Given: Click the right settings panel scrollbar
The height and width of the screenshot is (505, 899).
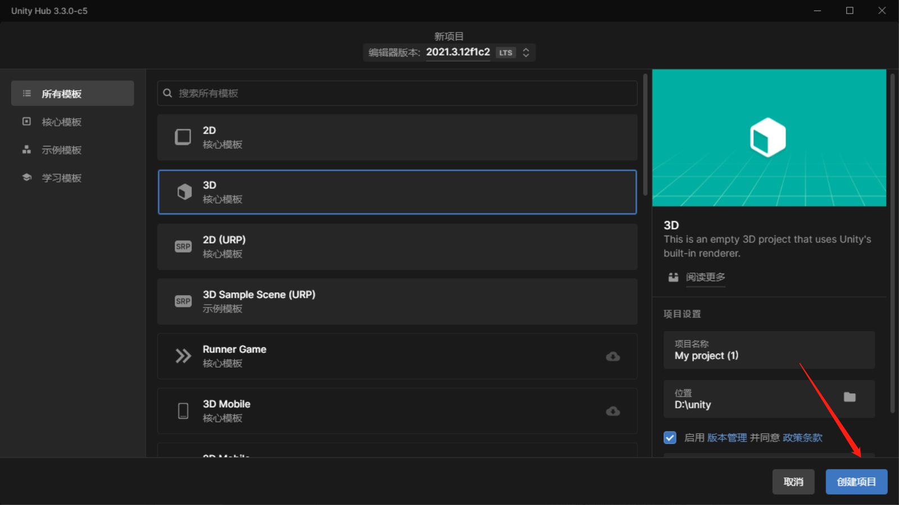Looking at the screenshot, I should (x=892, y=244).
